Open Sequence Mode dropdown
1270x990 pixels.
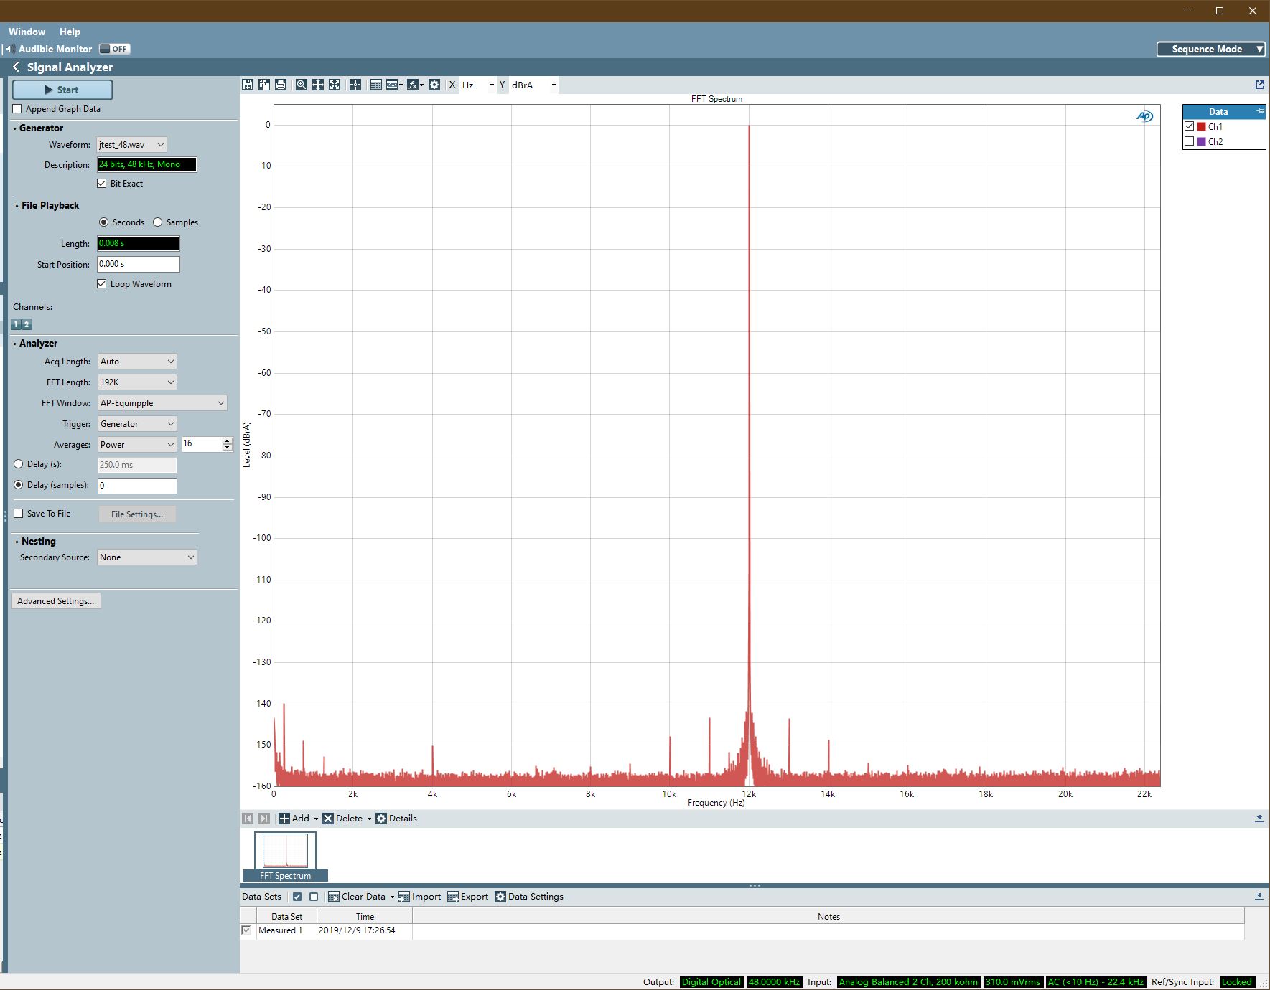click(1210, 49)
